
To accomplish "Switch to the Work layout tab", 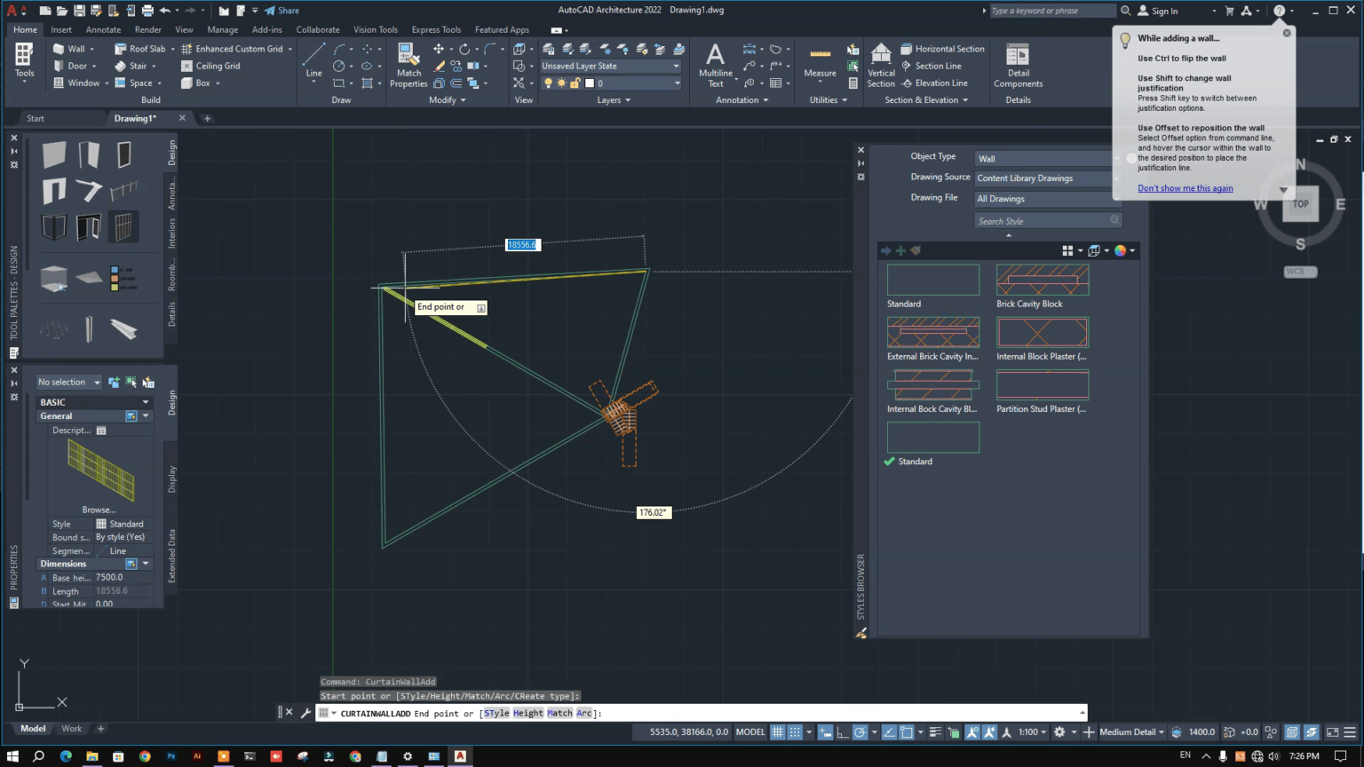I will click(x=71, y=728).
